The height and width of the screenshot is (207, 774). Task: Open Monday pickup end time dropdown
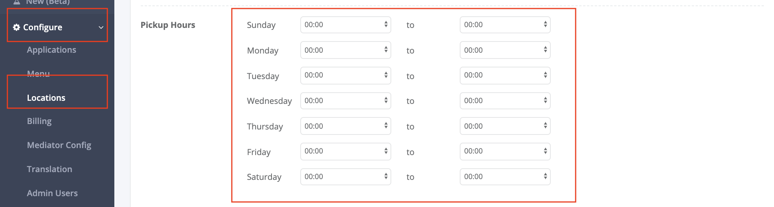pyautogui.click(x=505, y=50)
